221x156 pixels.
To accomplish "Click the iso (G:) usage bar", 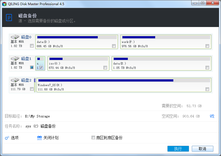I will coord(78,59).
